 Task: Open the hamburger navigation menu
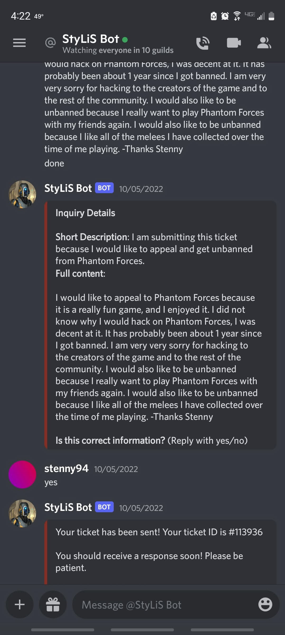20,43
